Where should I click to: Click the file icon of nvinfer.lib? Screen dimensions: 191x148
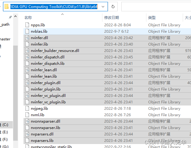pos(27,44)
